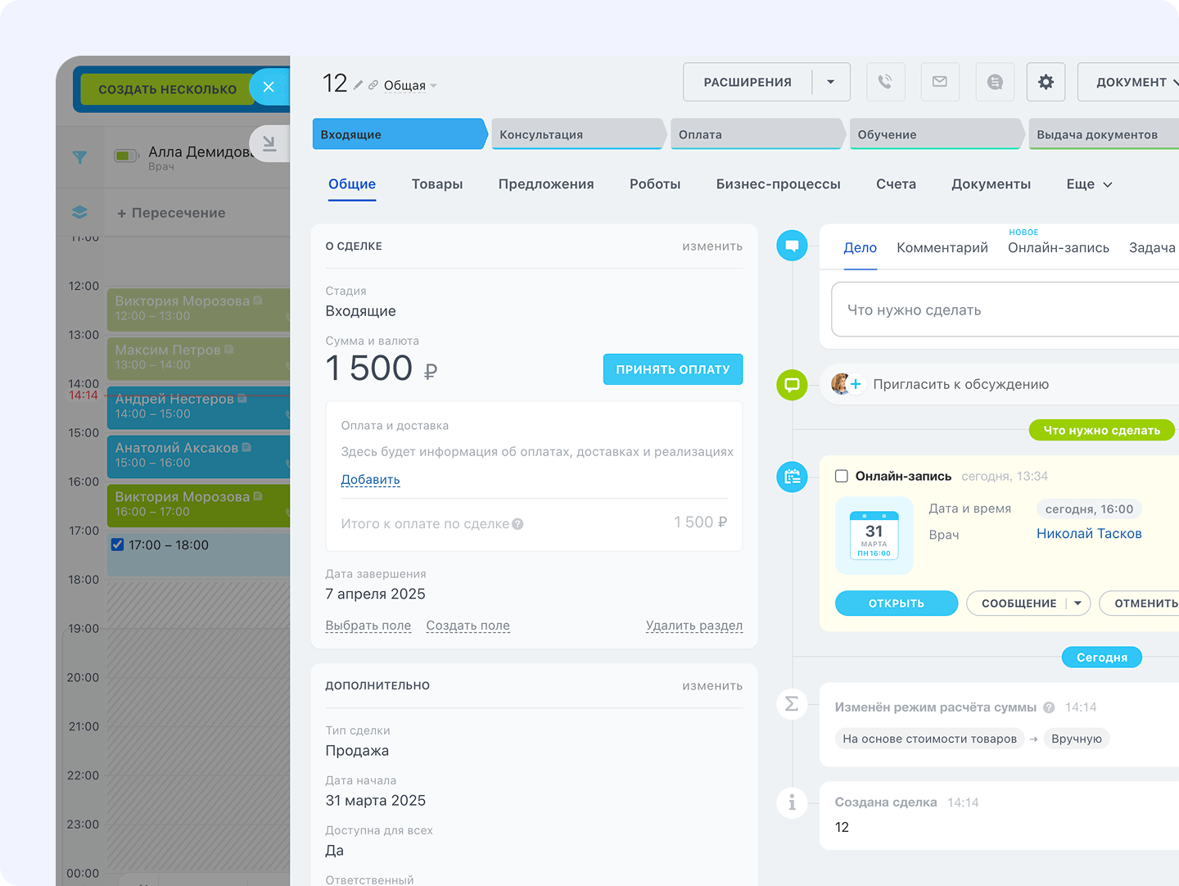Click the filter funnel icon
The height and width of the screenshot is (886, 1179).
point(79,157)
